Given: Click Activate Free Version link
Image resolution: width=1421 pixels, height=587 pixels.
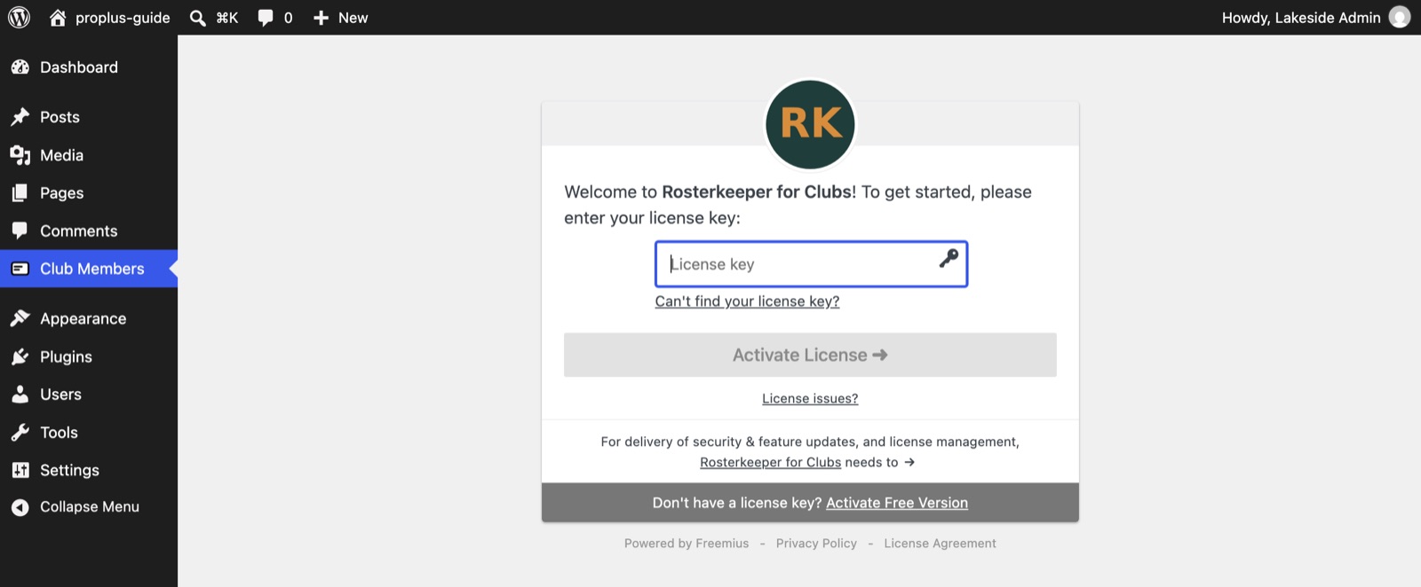Looking at the screenshot, I should tap(897, 503).
